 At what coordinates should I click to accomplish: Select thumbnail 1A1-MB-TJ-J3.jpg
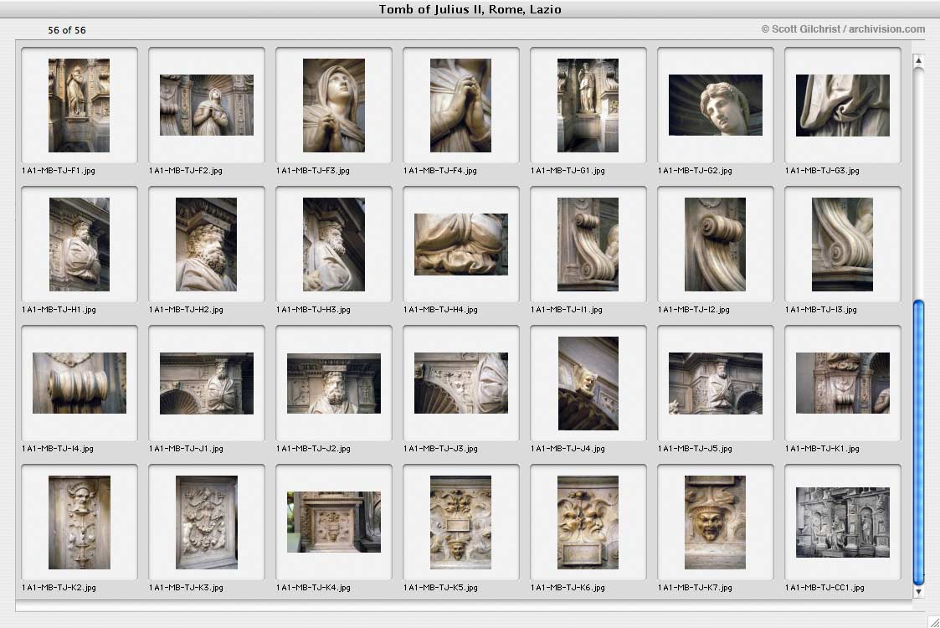[x=460, y=383]
